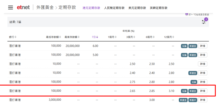Image resolution: width=218 pixels, height=106 pixels.
Task: Click the 年利率 (%) header label
Action: coord(128,31)
